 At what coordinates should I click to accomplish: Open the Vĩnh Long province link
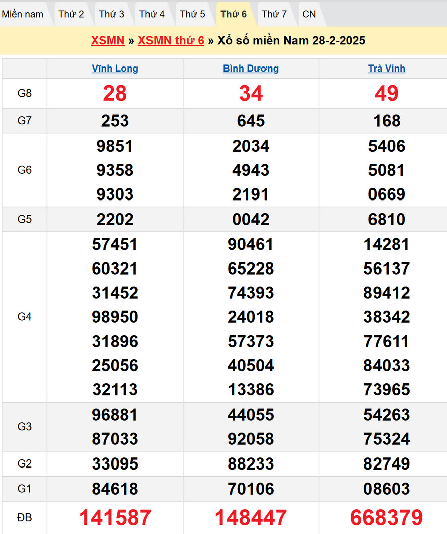(x=115, y=69)
